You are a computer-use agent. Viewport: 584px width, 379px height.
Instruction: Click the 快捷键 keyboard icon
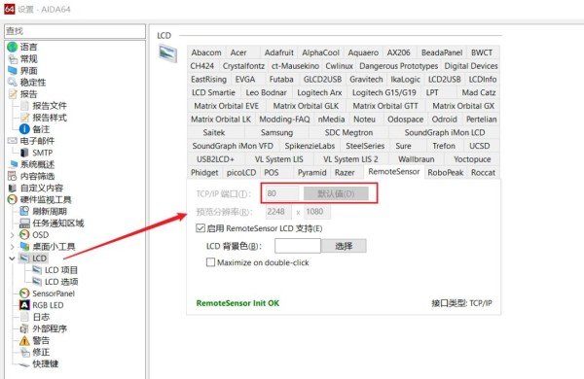pos(23,364)
